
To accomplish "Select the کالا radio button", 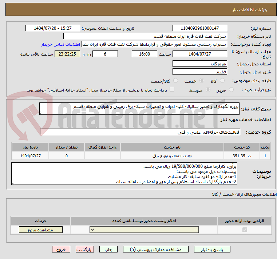I will [x=222, y=81].
